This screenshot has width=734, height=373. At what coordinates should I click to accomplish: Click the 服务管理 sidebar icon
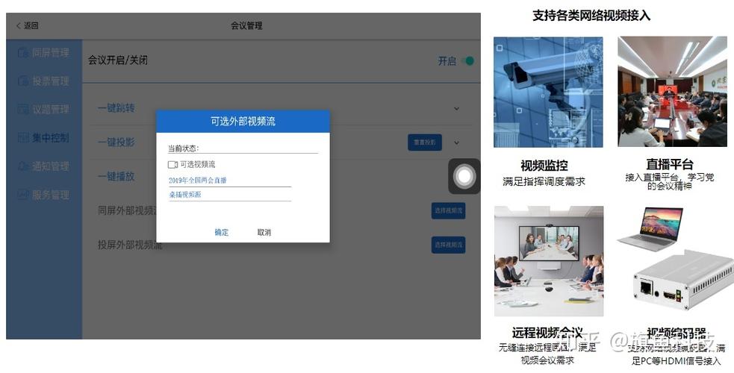(x=23, y=195)
